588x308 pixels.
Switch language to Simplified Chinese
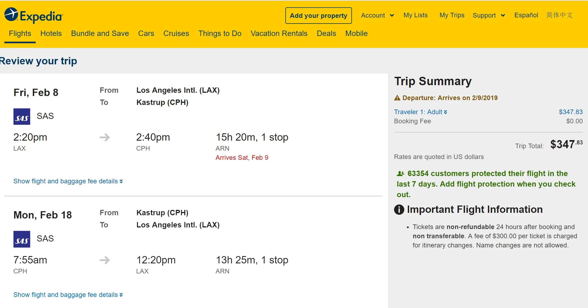click(560, 15)
